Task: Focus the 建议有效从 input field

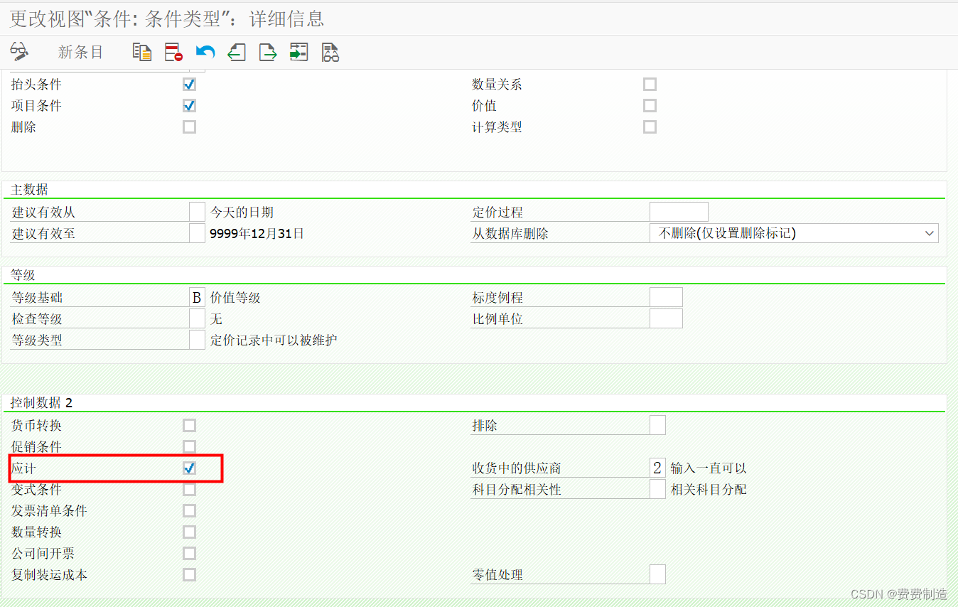Action: [197, 212]
